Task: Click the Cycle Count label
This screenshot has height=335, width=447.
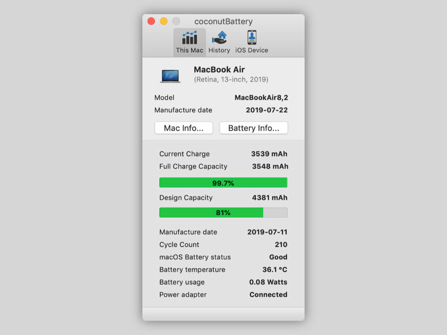Action: [179, 245]
